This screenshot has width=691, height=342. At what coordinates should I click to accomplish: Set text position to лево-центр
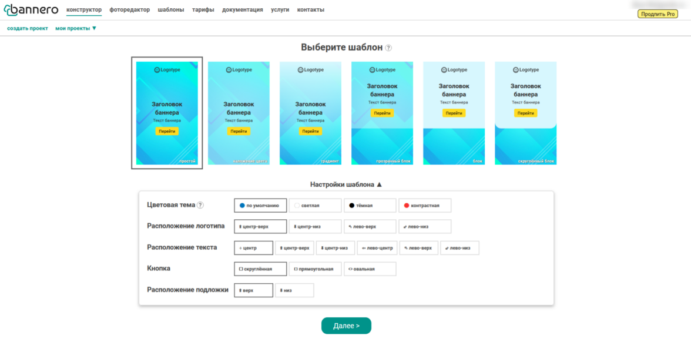[x=378, y=248]
